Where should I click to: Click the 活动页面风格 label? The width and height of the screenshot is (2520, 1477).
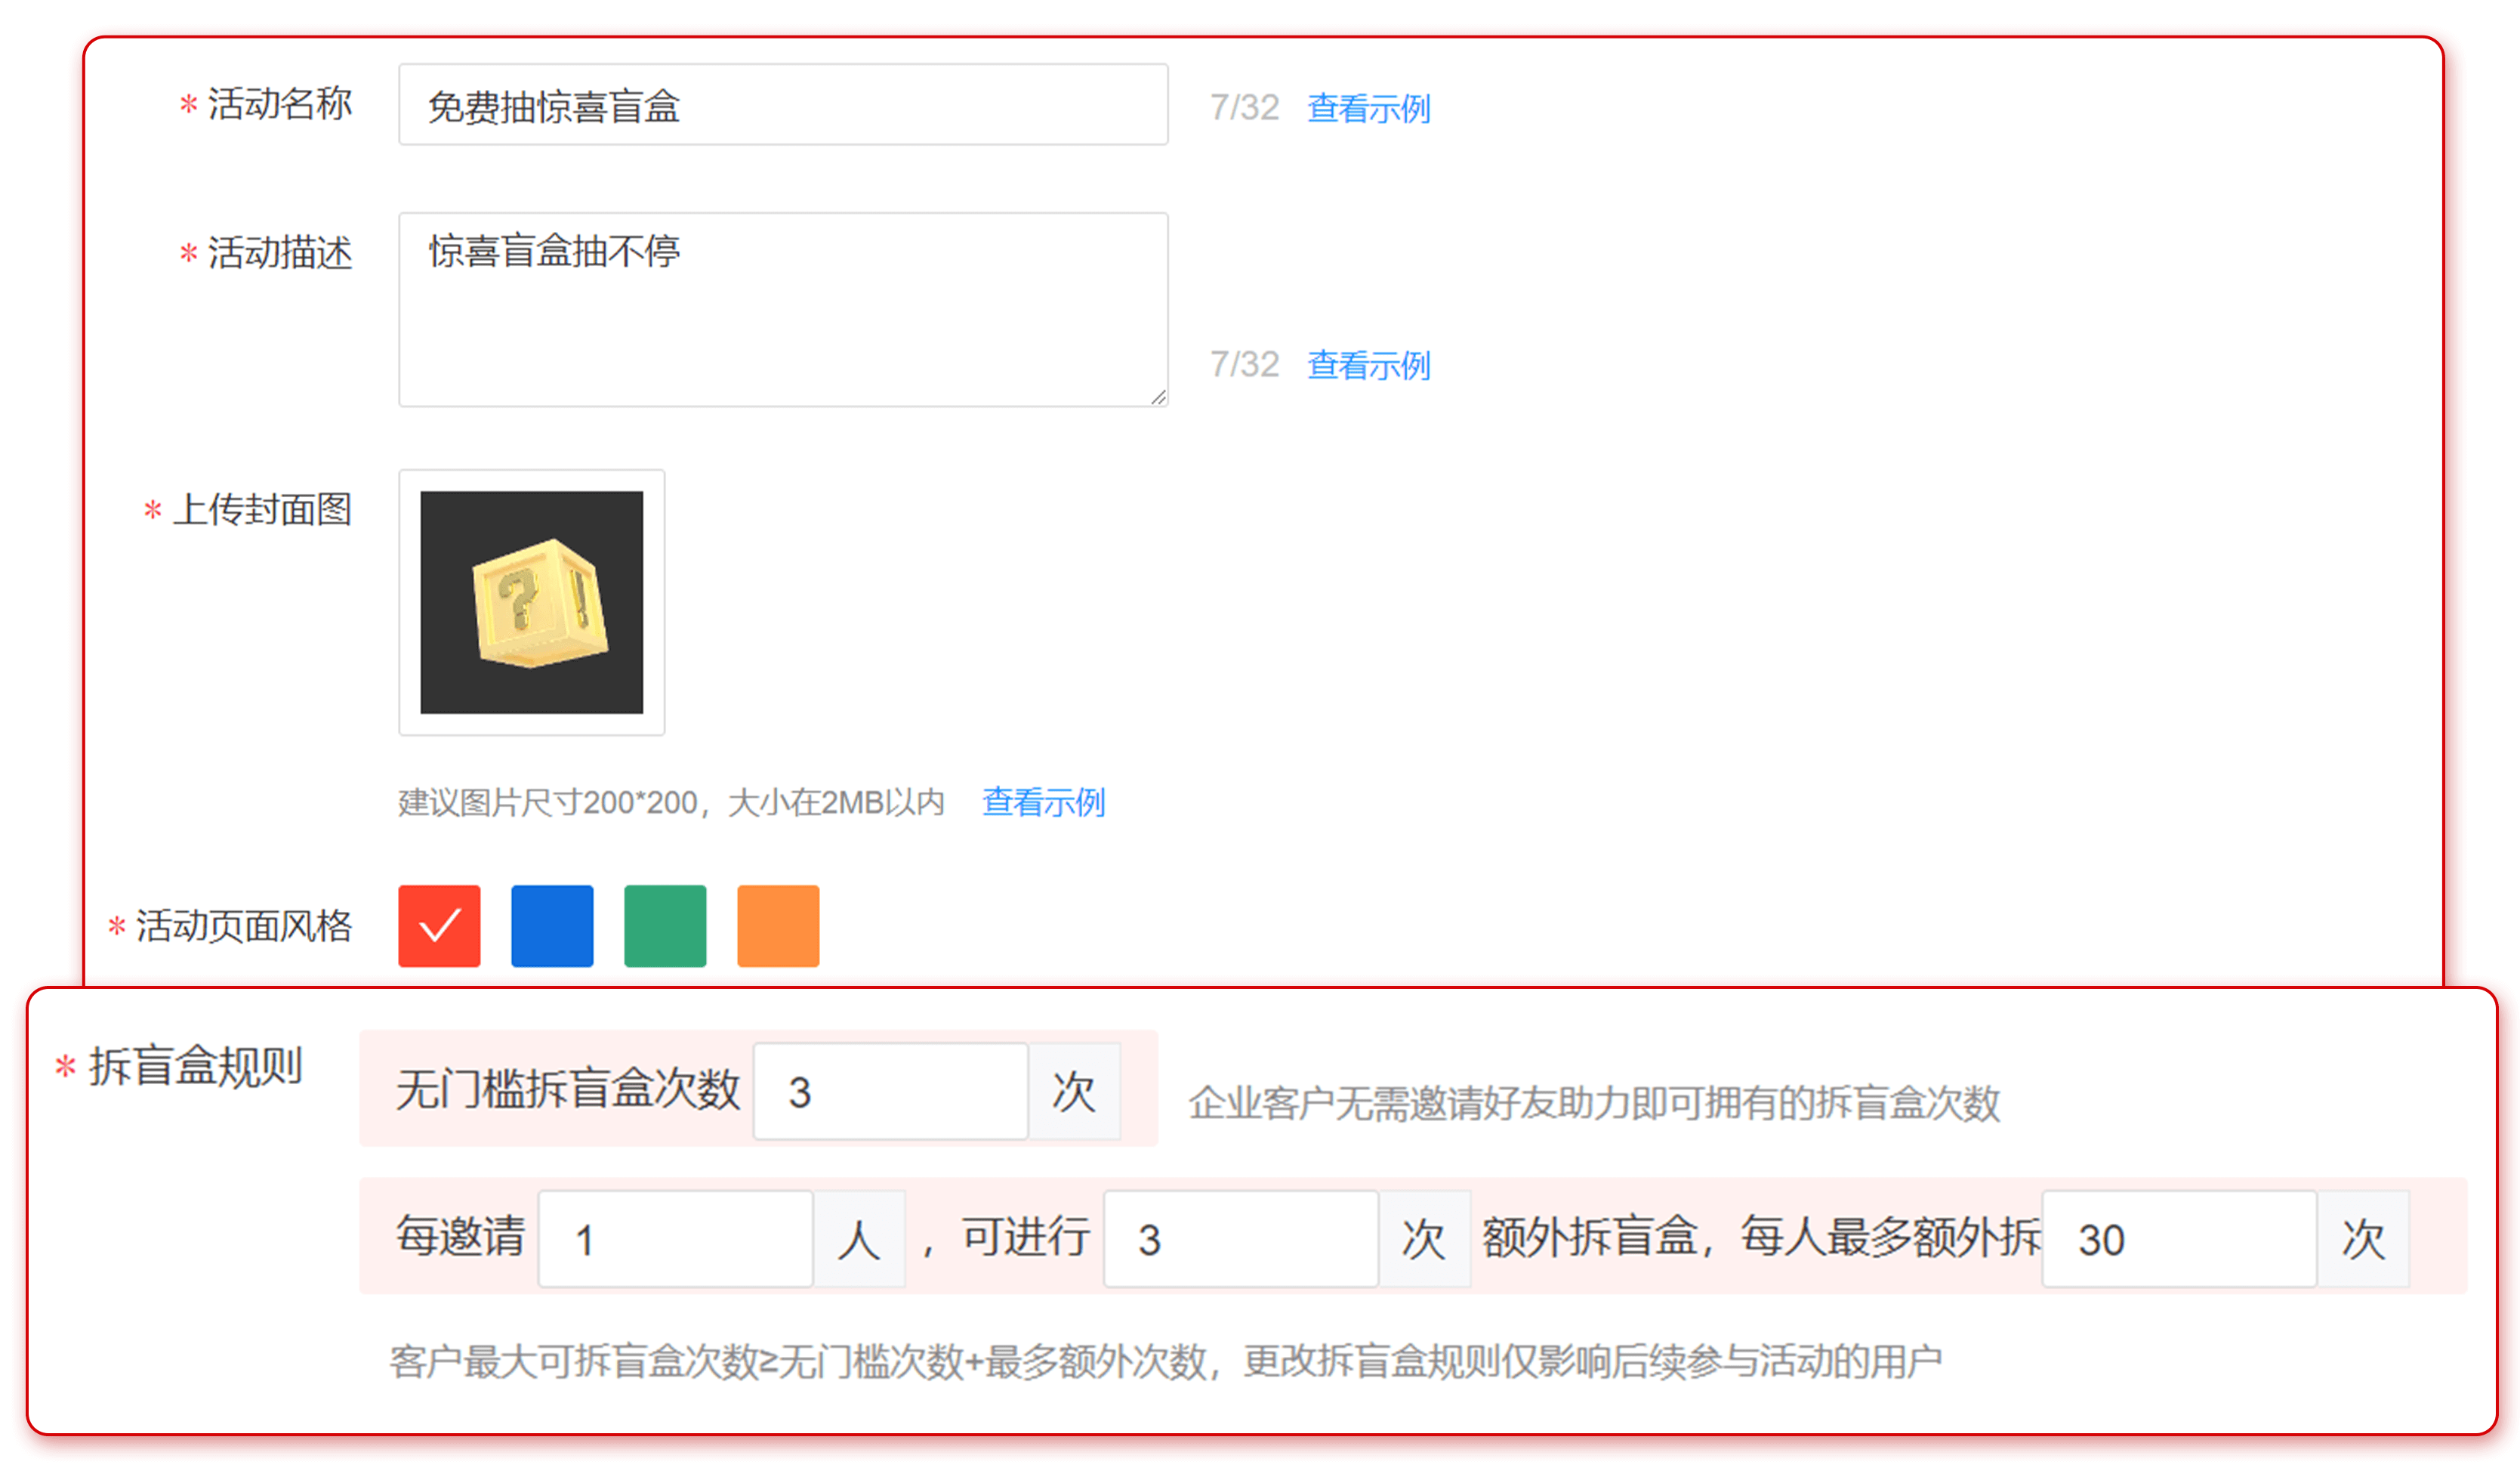pos(243,925)
